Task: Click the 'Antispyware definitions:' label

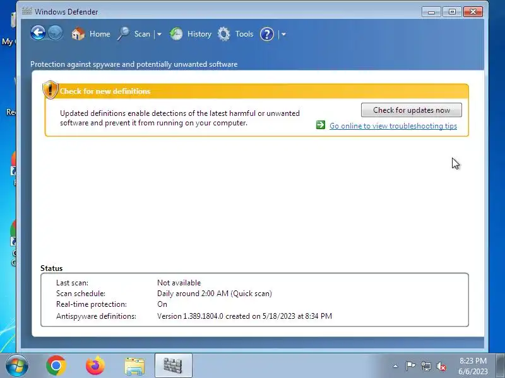Action: pos(96,316)
